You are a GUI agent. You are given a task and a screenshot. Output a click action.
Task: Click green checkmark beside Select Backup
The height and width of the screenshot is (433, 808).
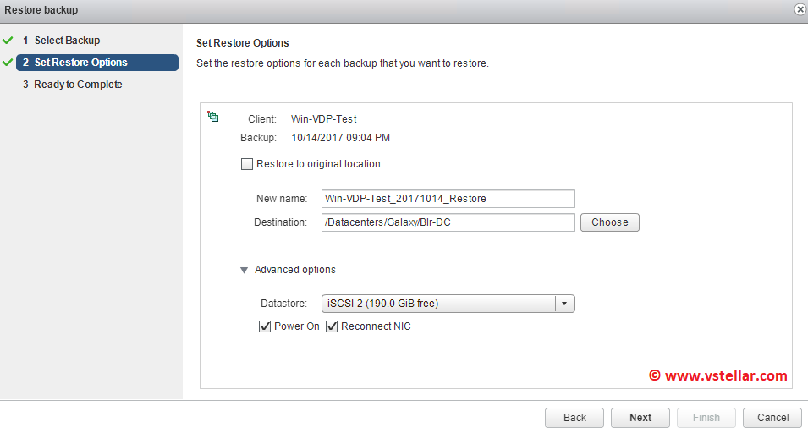pyautogui.click(x=8, y=40)
